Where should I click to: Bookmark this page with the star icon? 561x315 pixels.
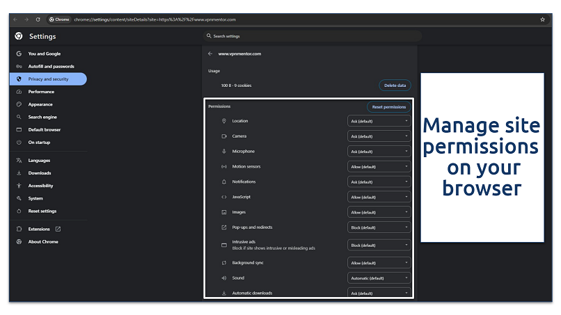(542, 19)
